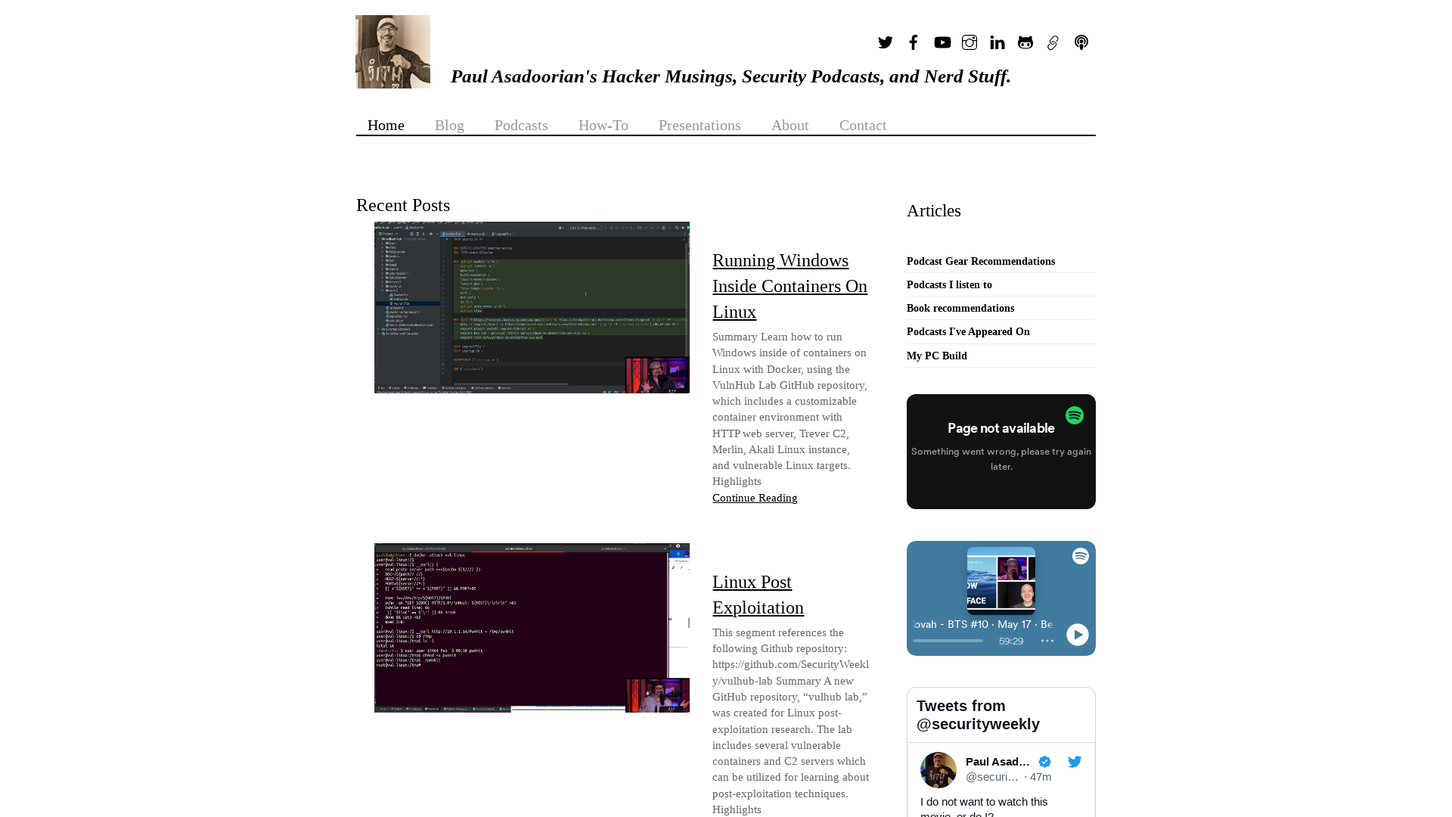Click the About page navigation item
This screenshot has height=817, width=1452.
(789, 125)
